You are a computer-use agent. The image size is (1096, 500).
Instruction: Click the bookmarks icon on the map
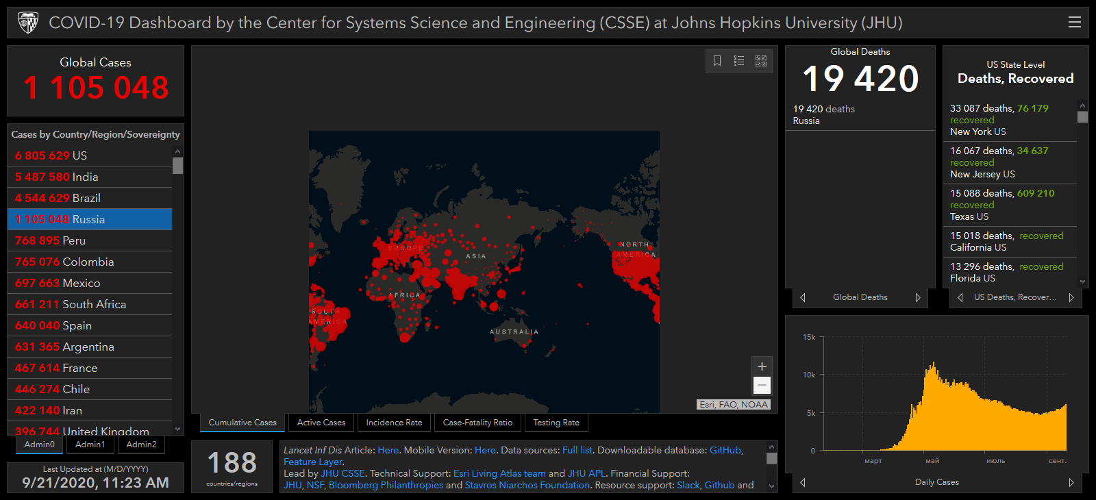pos(717,61)
